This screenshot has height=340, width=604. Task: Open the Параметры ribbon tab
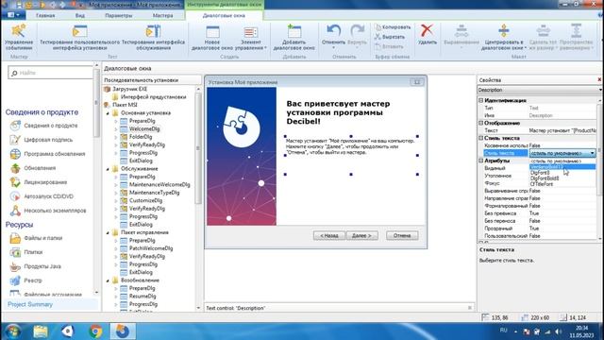click(119, 16)
